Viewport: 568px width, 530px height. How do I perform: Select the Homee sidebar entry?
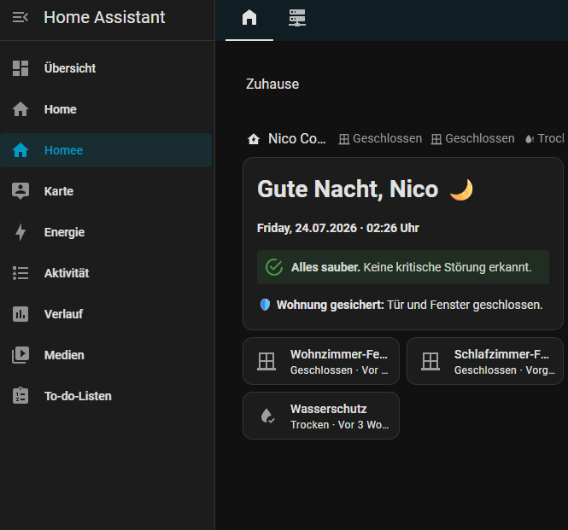pos(106,150)
